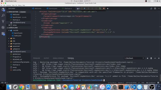Kill the terminal with trash icon

(151, 58)
